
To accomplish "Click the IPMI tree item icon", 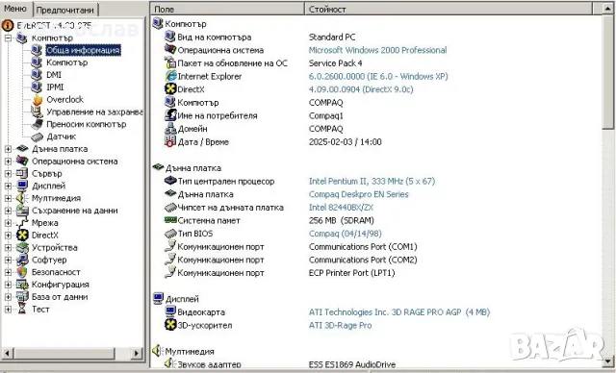I will [x=37, y=87].
